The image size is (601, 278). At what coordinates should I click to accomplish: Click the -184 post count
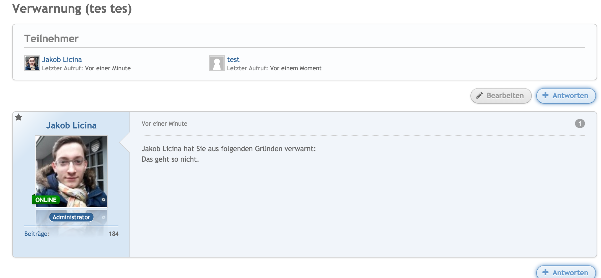point(112,234)
